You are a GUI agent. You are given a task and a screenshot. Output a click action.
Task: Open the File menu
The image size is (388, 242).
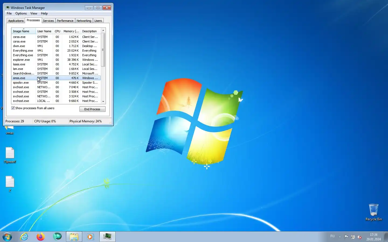click(9, 13)
